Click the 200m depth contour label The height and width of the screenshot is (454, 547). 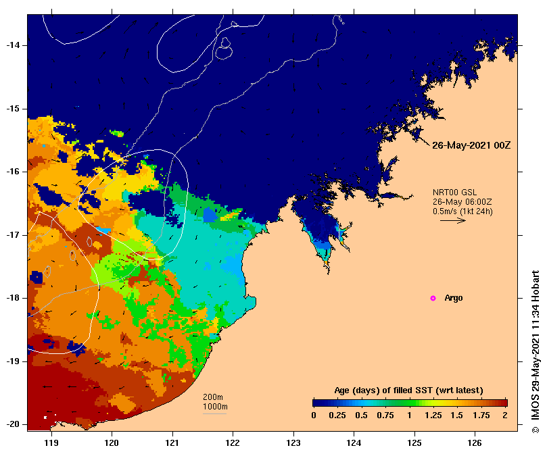[213, 397]
